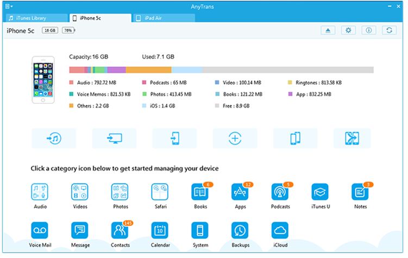Click the light blue iOS storage bar segment
The width and height of the screenshot is (408, 258).
(187, 70)
